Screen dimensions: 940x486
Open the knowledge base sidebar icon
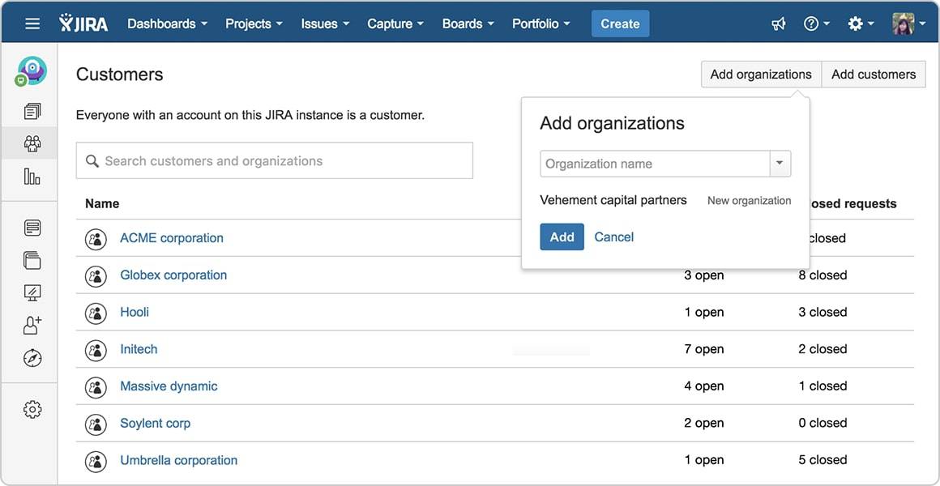coord(32,228)
